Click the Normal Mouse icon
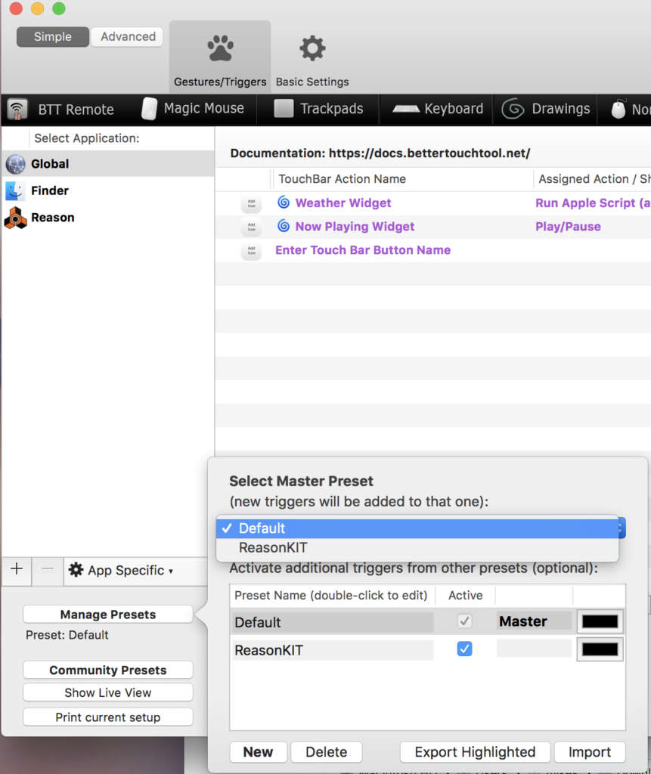This screenshot has width=651, height=774. (x=618, y=109)
